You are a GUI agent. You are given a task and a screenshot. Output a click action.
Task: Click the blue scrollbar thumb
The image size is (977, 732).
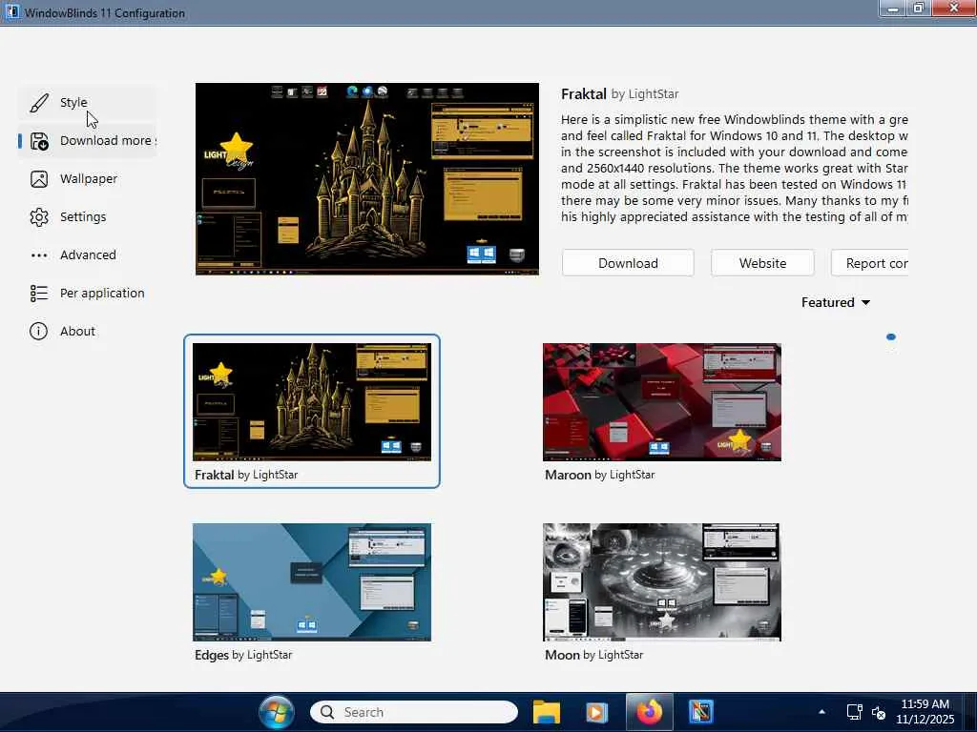(x=891, y=336)
